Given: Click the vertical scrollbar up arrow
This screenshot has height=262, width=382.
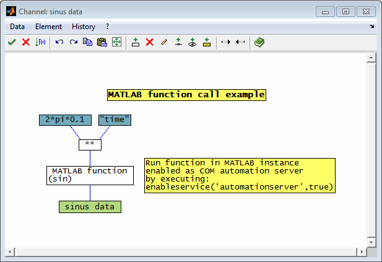Looking at the screenshot, I should 371,58.
